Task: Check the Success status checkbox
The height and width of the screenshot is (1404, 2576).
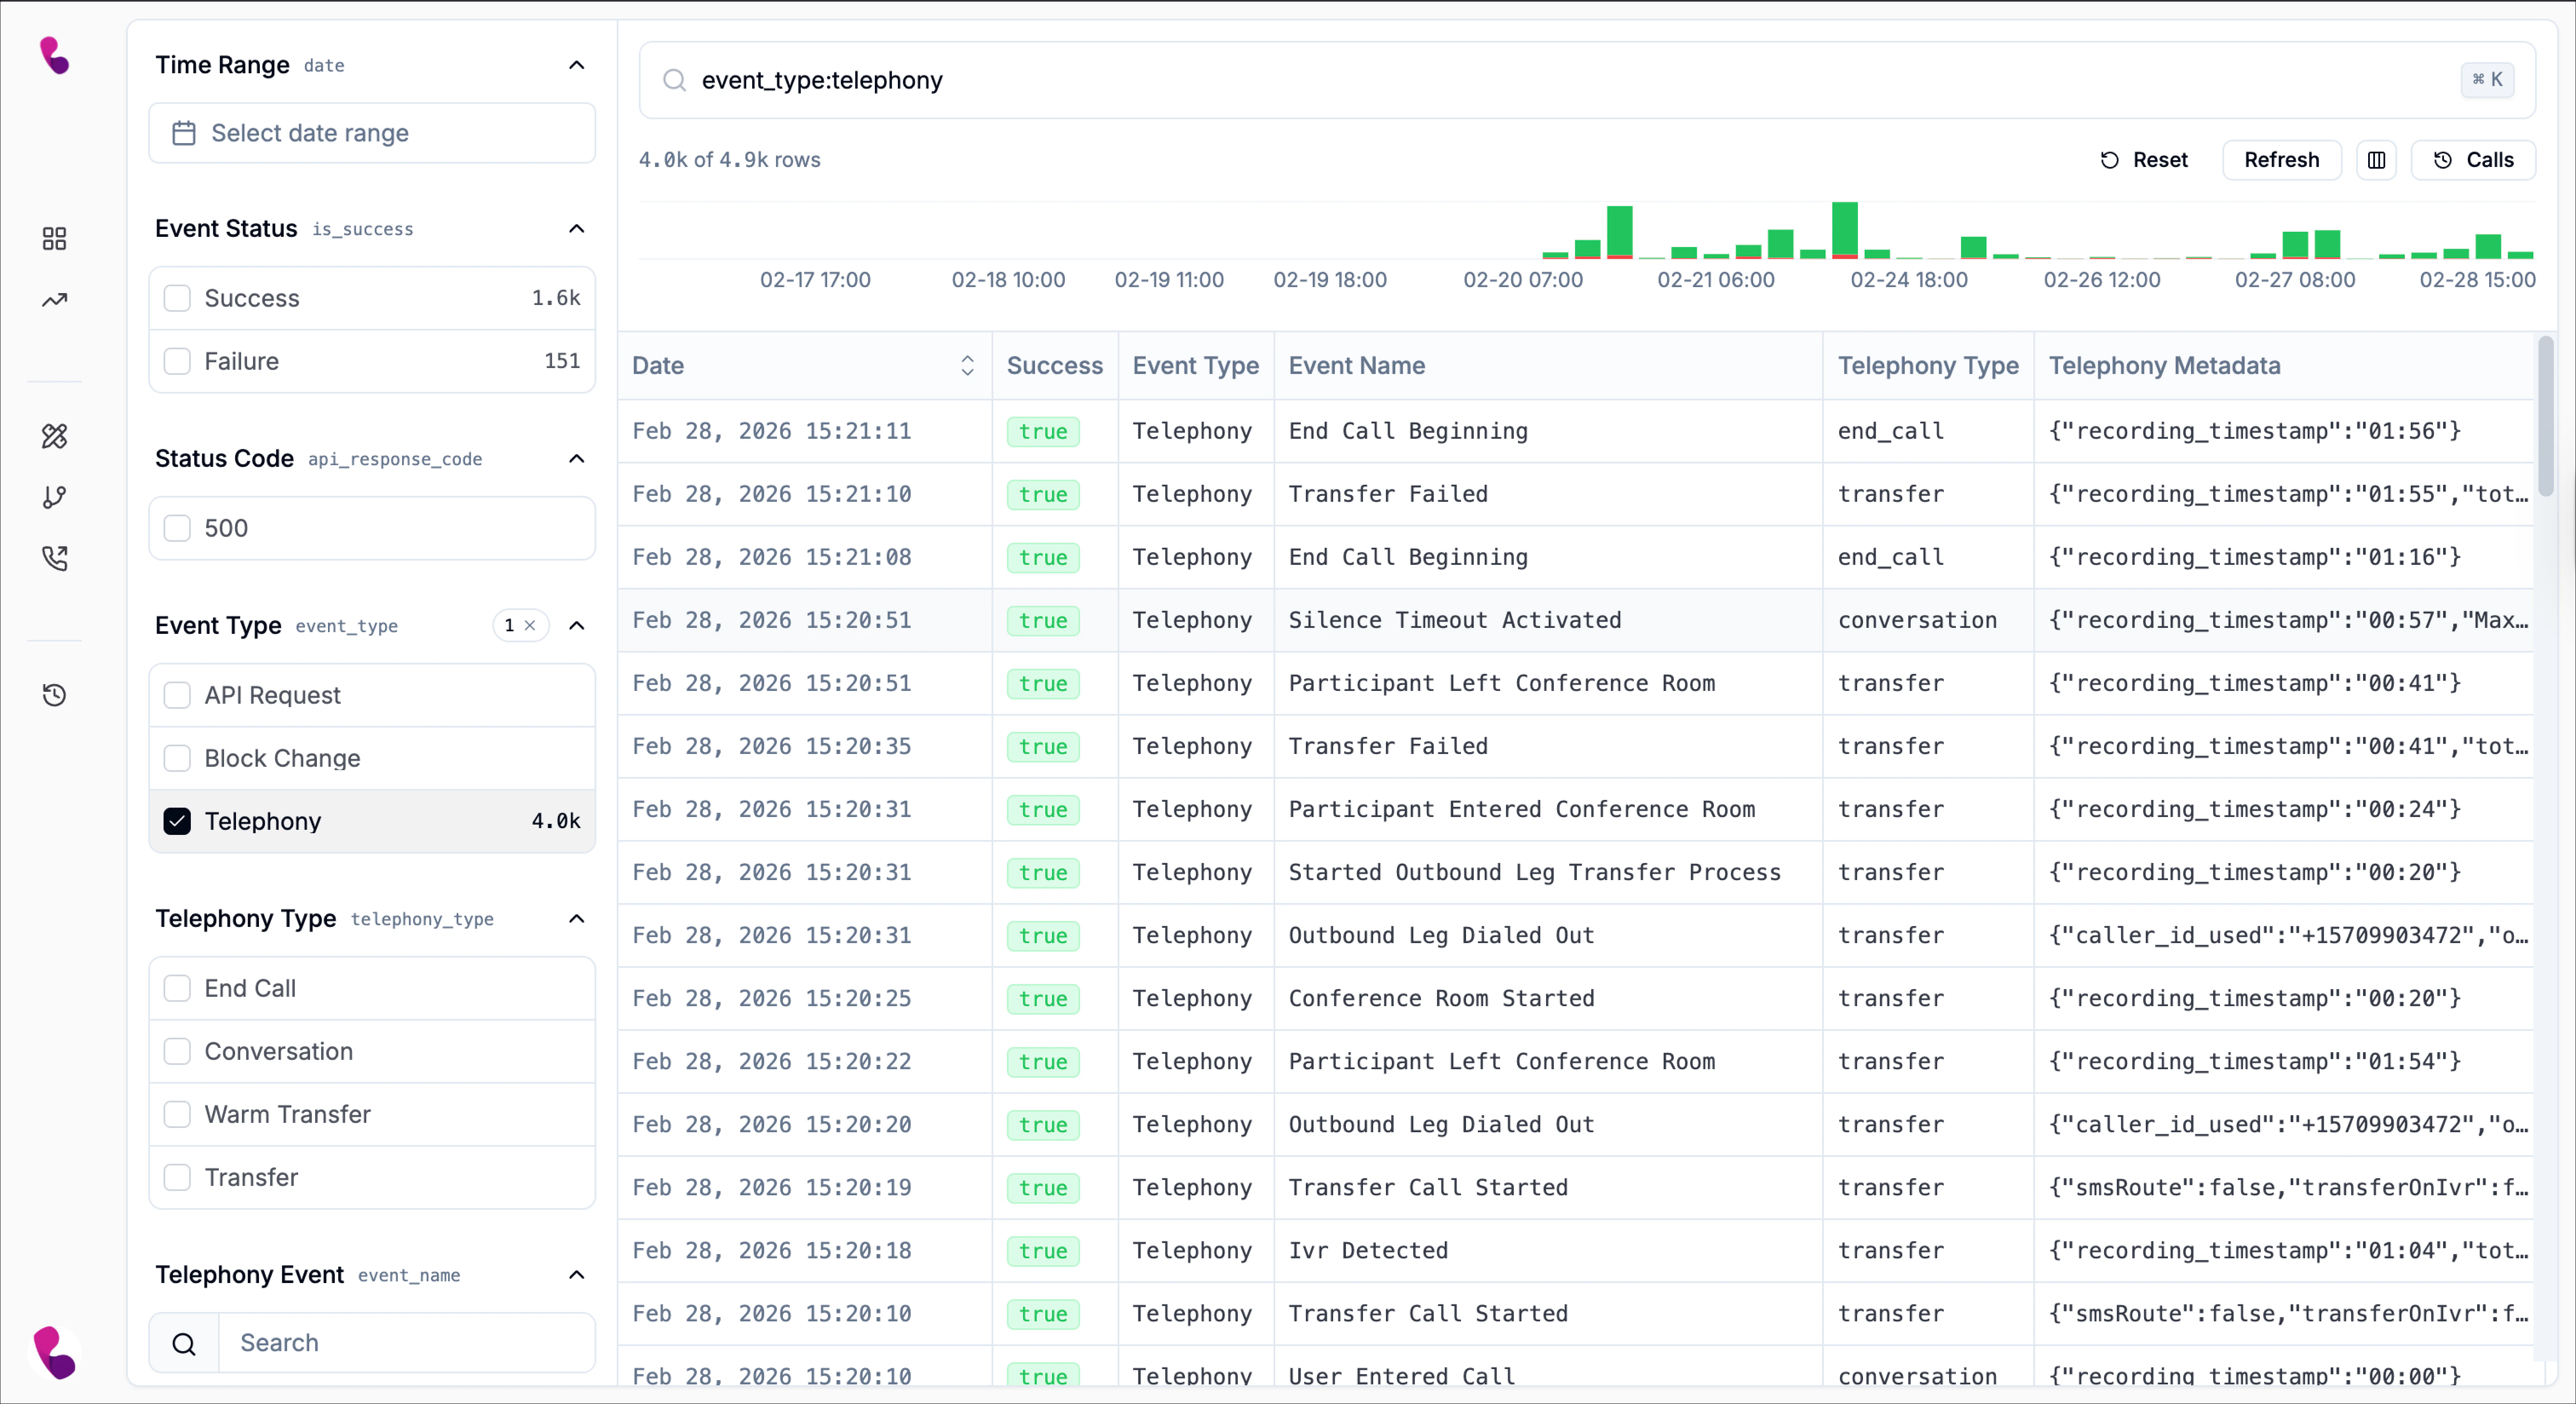Action: coord(177,298)
